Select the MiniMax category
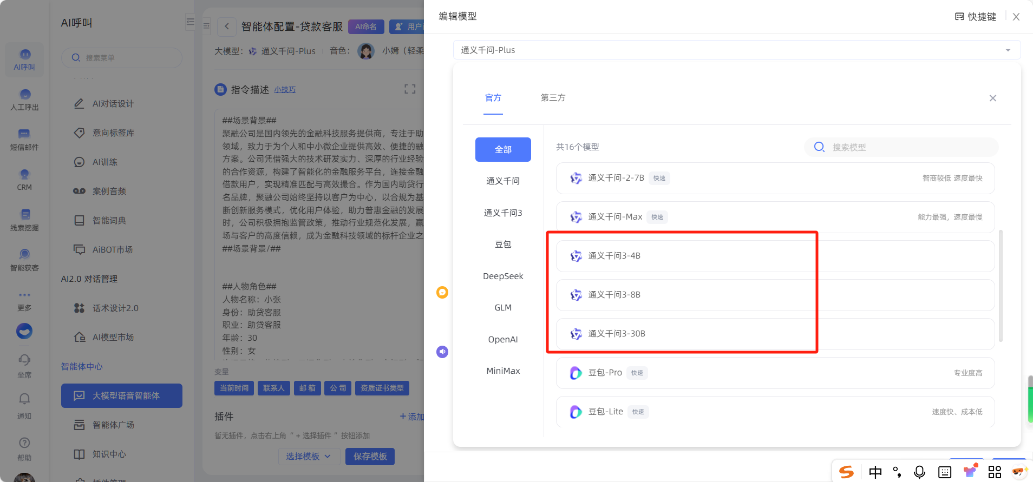This screenshot has height=482, width=1033. (503, 371)
